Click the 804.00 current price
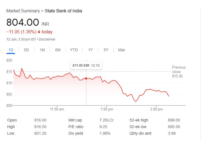 tap(23, 23)
